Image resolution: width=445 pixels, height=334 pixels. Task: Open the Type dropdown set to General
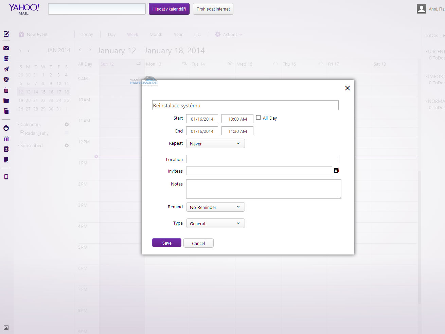[215, 224]
